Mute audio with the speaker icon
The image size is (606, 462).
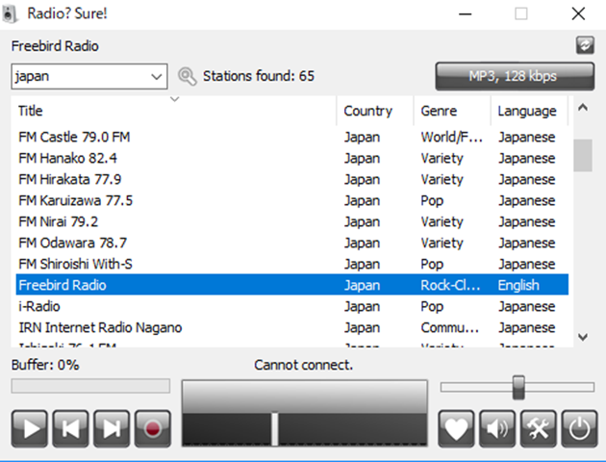point(497,428)
